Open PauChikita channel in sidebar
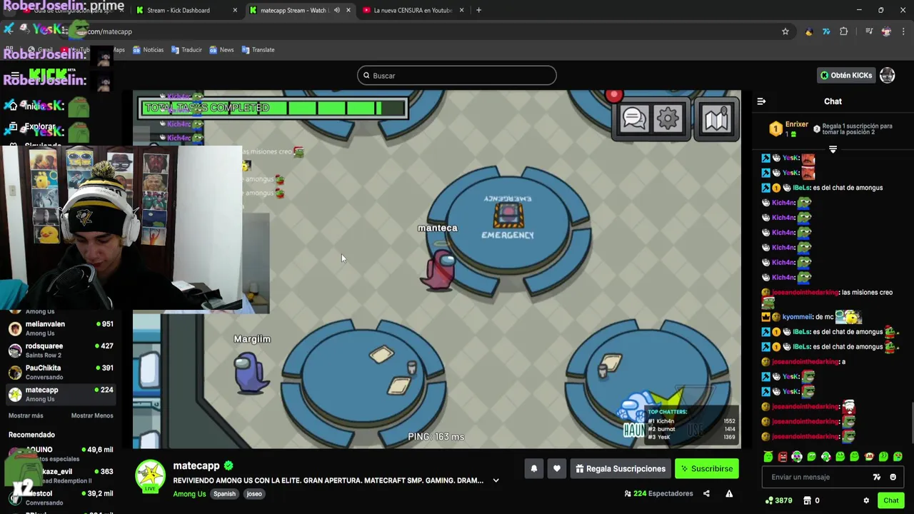 pyautogui.click(x=61, y=373)
